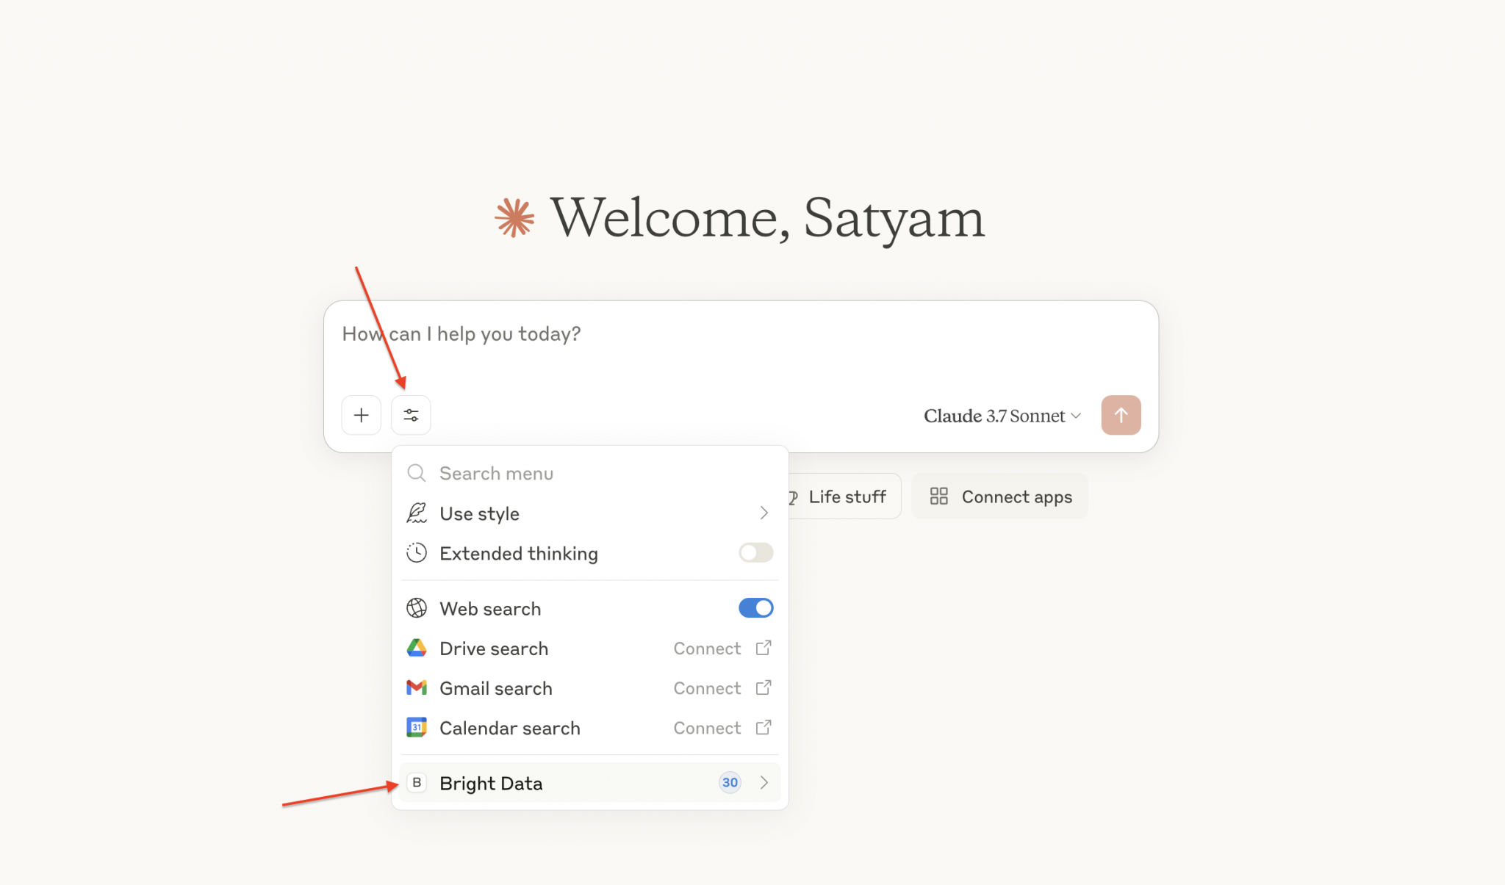
Task: Click the plus attachment button
Action: click(x=361, y=415)
